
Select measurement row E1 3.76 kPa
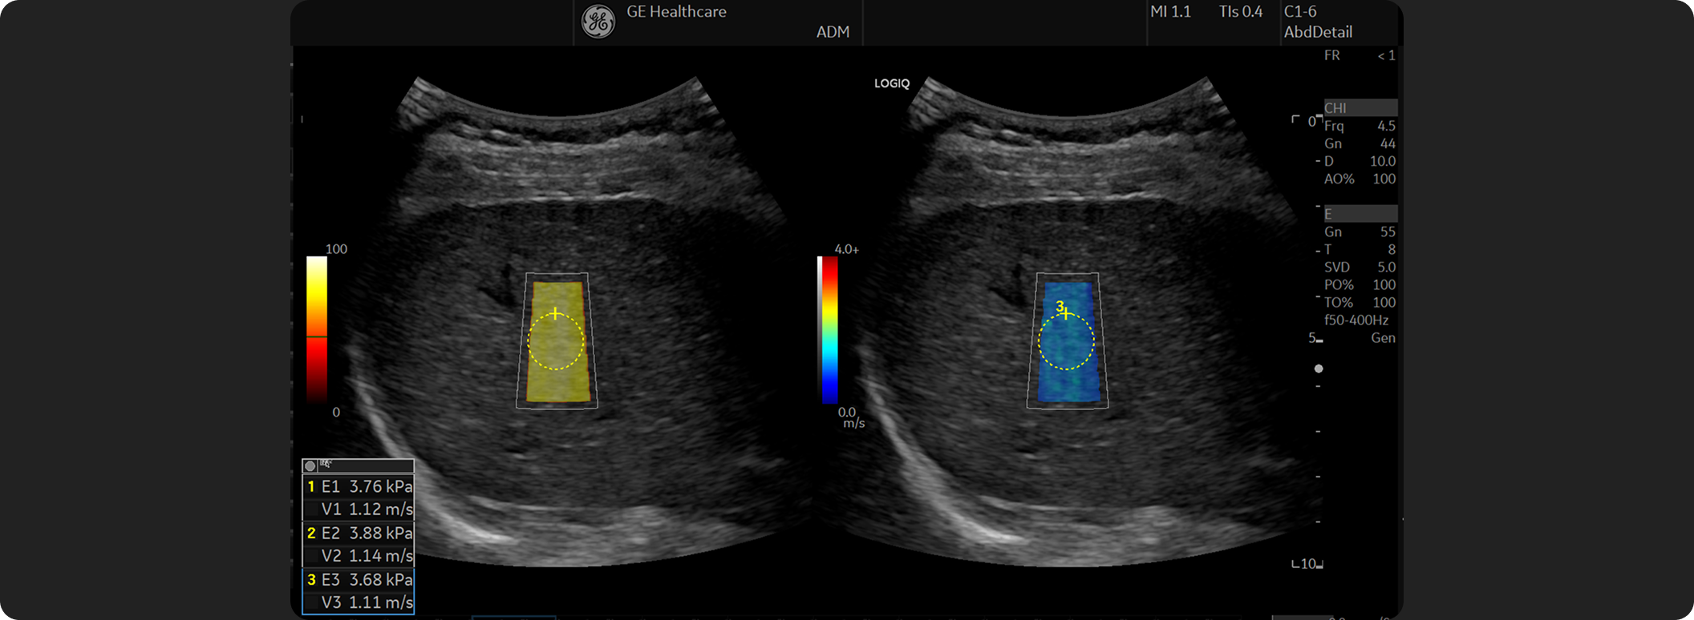359,486
